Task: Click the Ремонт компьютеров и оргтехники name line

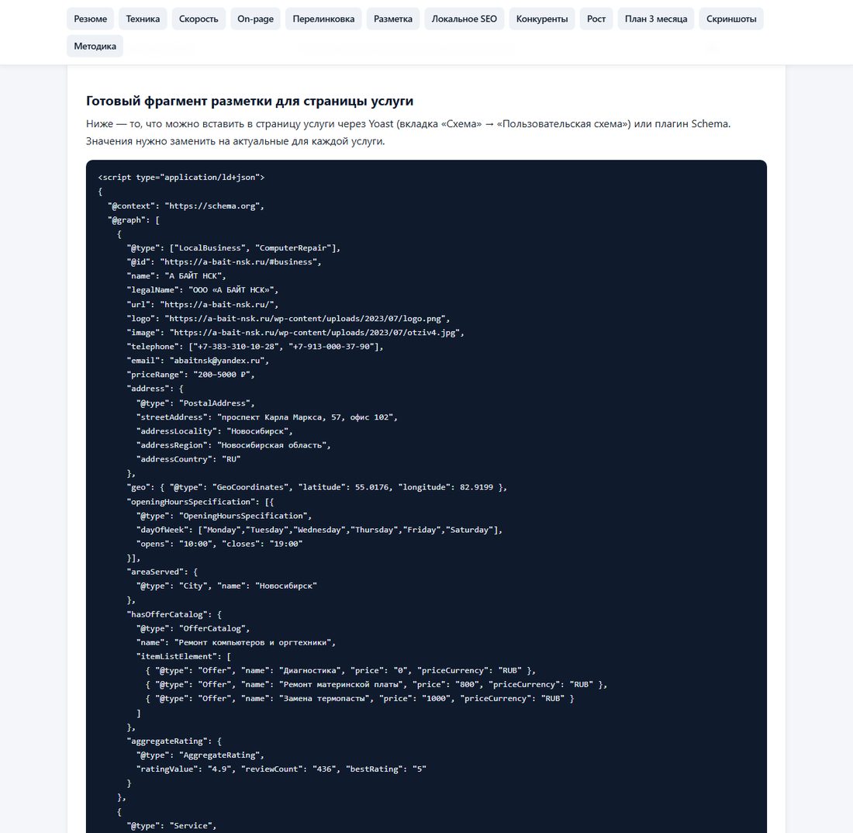Action: [x=236, y=642]
